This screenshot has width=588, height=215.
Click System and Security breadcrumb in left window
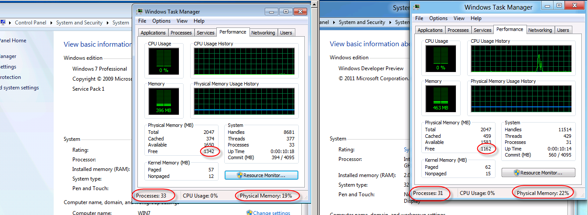[x=79, y=23]
